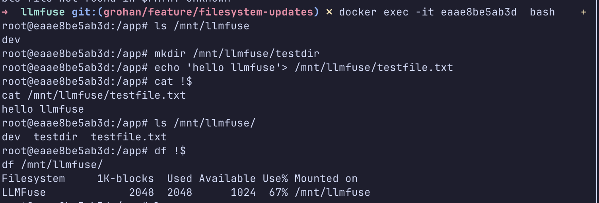
Task: Select the grohan/feature/filesystem-updates branch name
Action: coord(208,12)
